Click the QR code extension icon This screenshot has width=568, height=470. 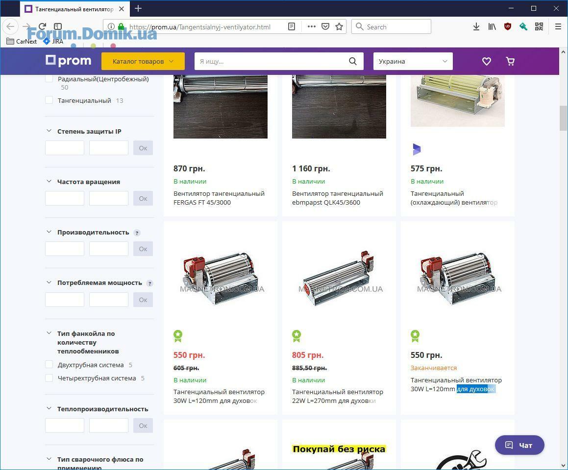539,26
